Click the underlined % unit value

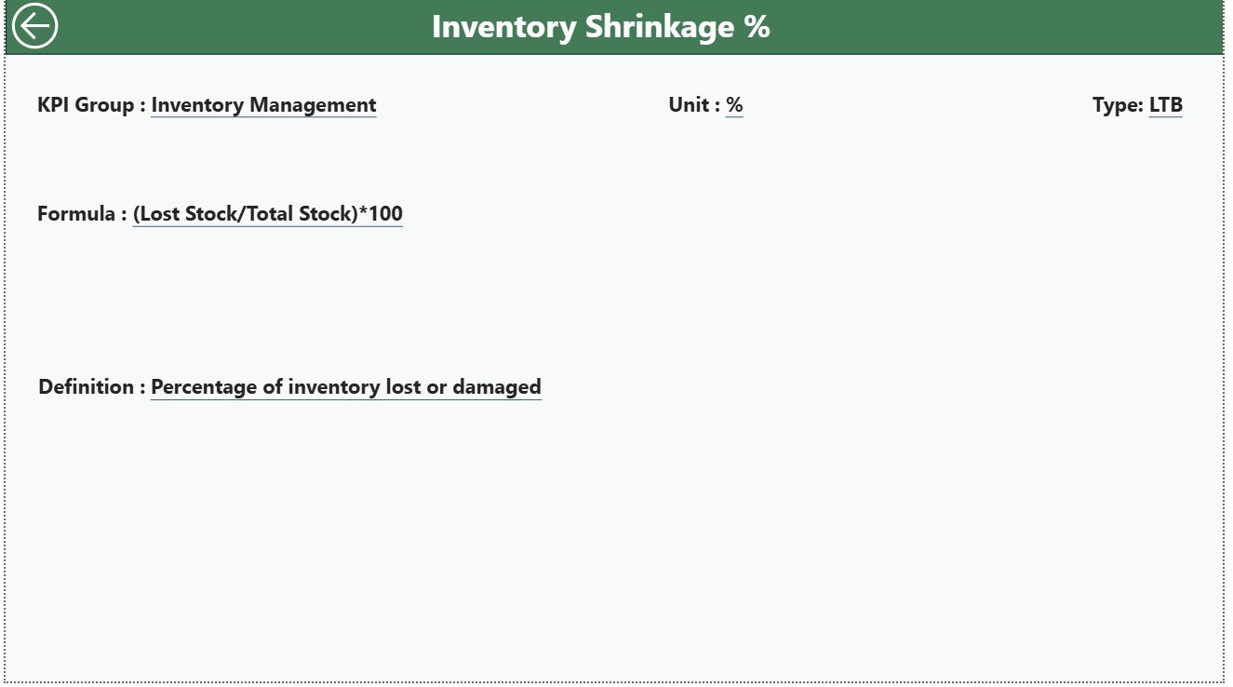[733, 105]
